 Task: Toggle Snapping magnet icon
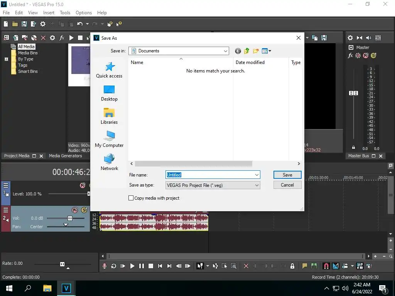tap(326, 266)
